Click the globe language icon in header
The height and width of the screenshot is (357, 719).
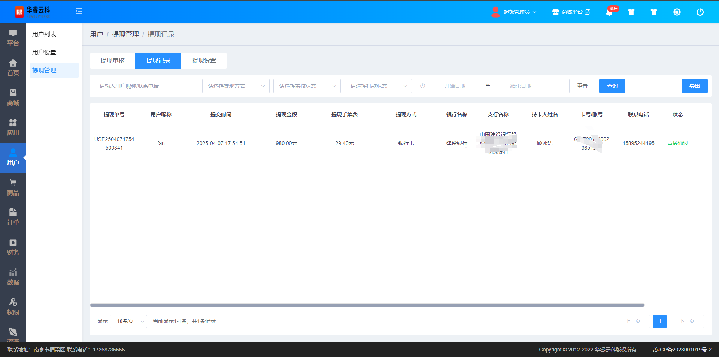[x=677, y=12]
